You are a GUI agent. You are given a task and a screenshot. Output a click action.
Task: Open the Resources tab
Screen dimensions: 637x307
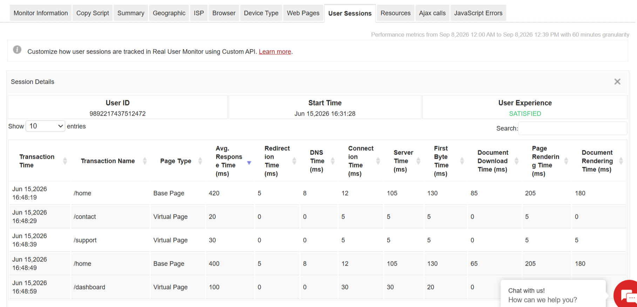395,13
